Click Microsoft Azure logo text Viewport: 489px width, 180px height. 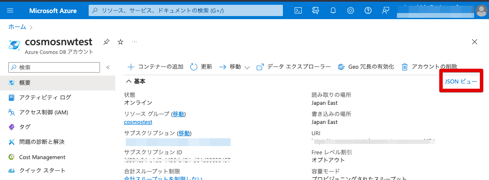(x=53, y=10)
